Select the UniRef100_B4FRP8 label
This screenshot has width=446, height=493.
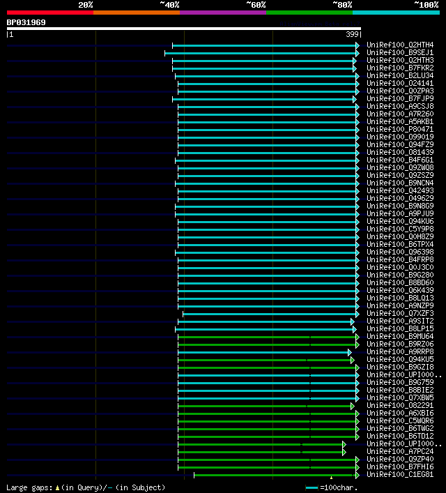click(x=400, y=259)
